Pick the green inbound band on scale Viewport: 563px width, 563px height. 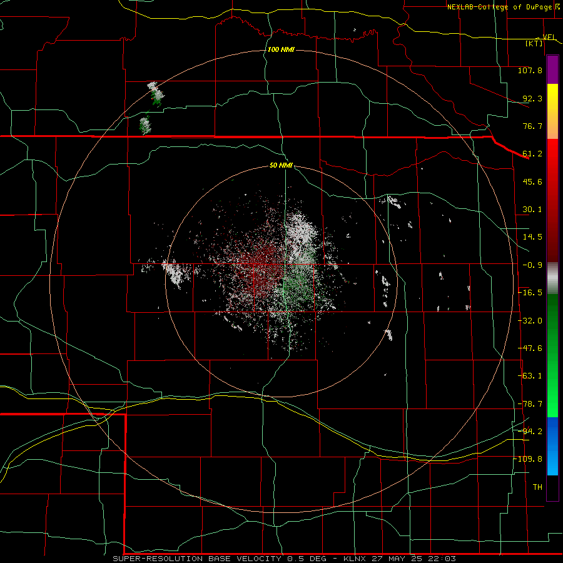coord(552,355)
